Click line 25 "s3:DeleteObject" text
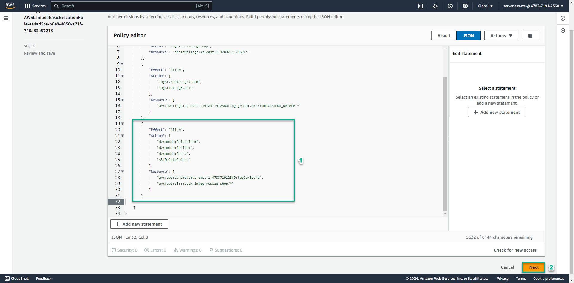The image size is (574, 283). coord(173,160)
